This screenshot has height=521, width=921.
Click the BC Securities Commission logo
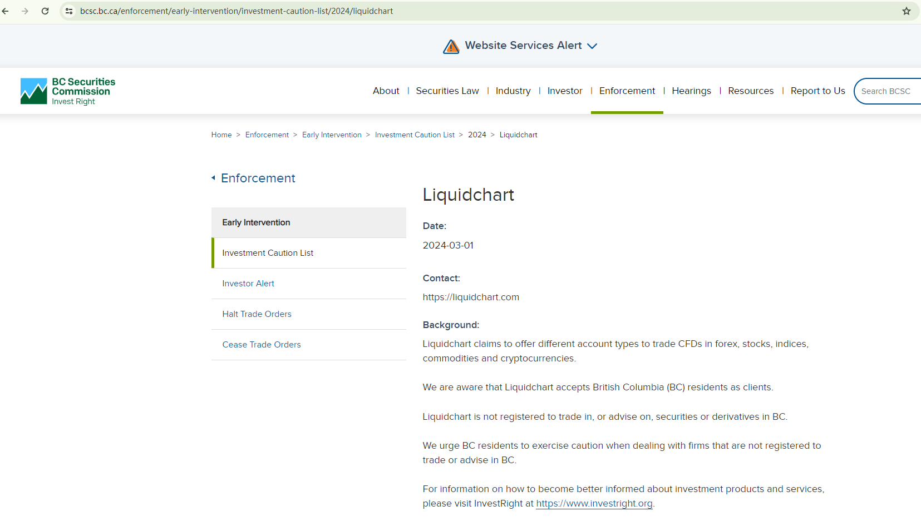tap(68, 91)
